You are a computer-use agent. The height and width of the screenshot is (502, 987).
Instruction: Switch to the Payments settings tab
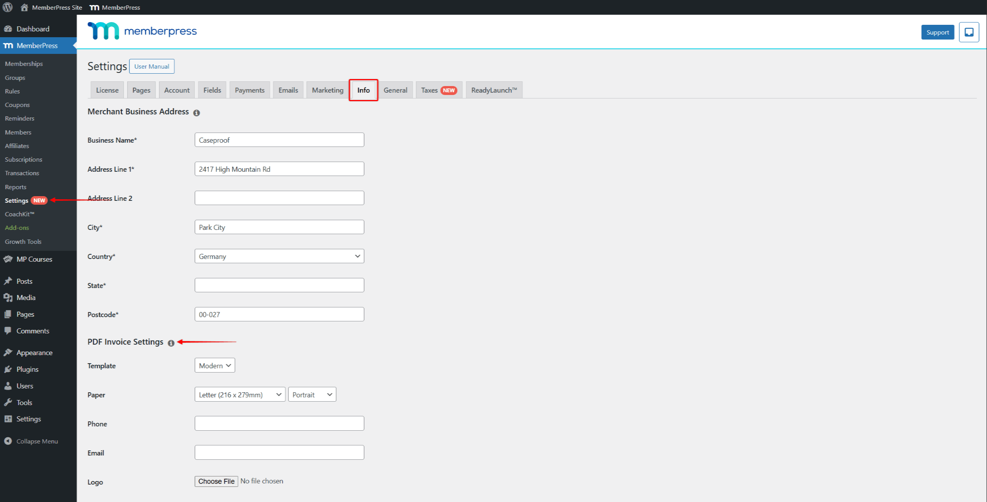coord(249,90)
